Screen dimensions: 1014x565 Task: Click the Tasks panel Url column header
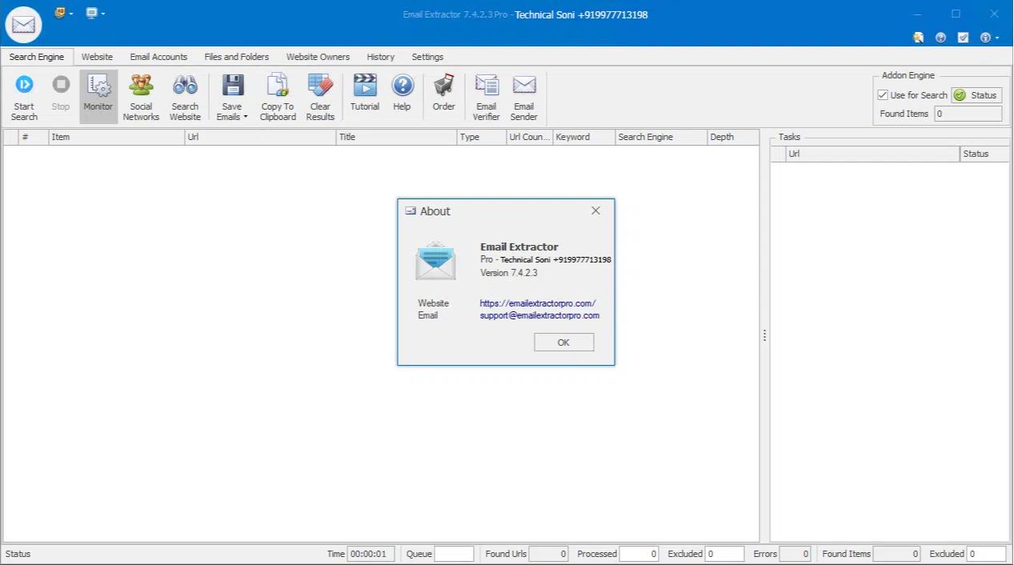pyautogui.click(x=873, y=154)
